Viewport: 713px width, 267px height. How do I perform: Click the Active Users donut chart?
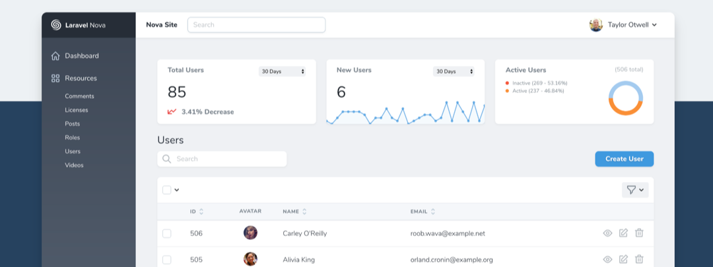tap(626, 98)
